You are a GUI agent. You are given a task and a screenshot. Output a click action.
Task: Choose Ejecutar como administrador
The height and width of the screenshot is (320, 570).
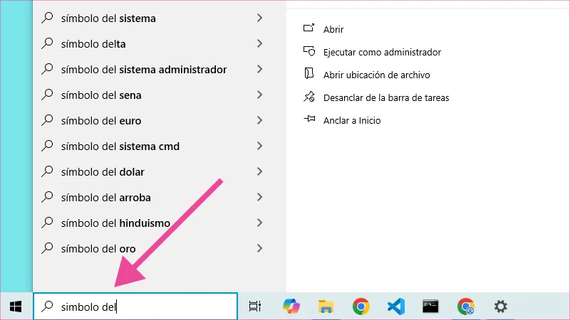tap(382, 52)
